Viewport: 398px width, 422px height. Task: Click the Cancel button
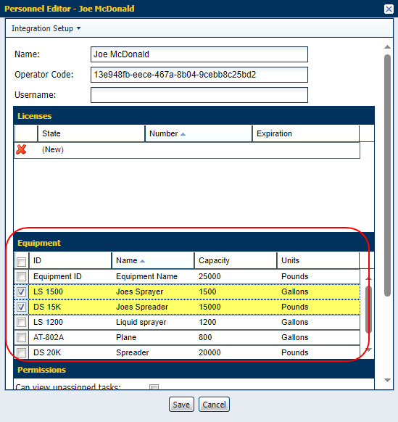pos(214,405)
